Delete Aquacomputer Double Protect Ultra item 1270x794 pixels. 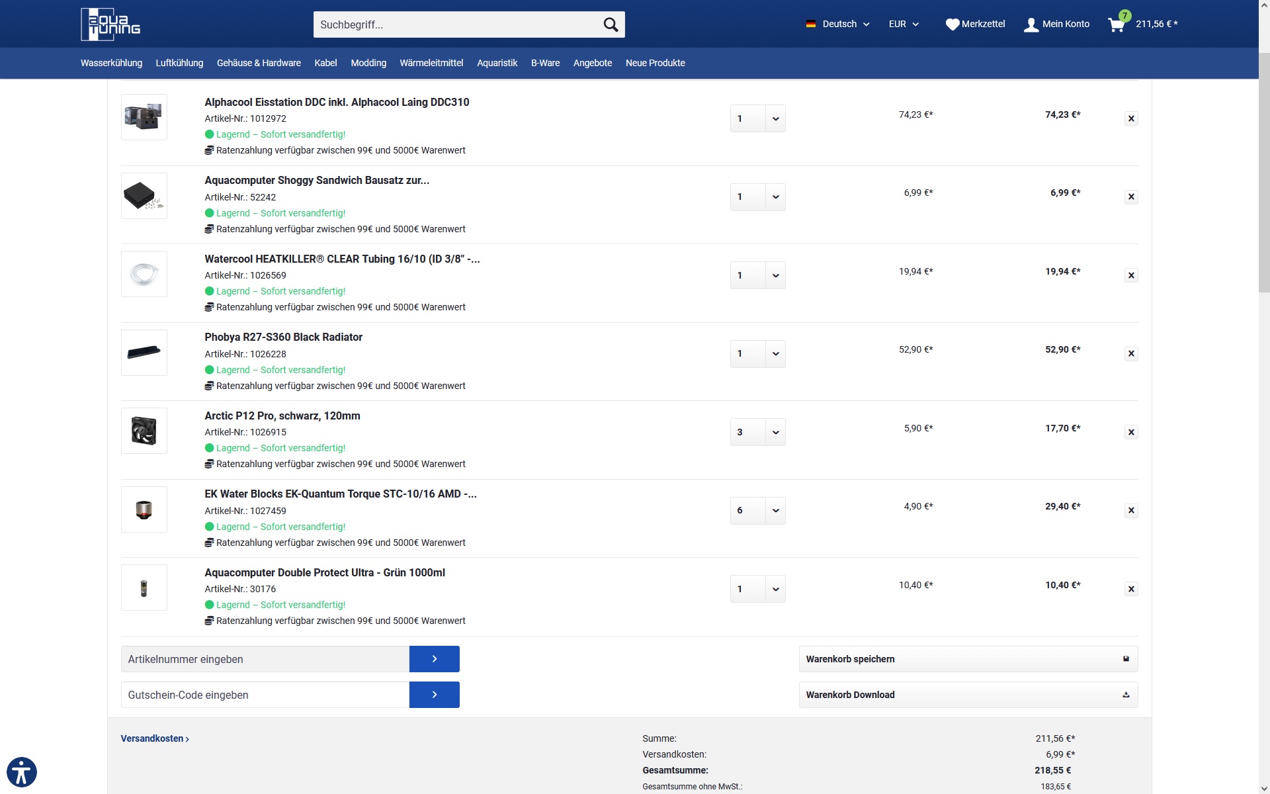[x=1131, y=589]
